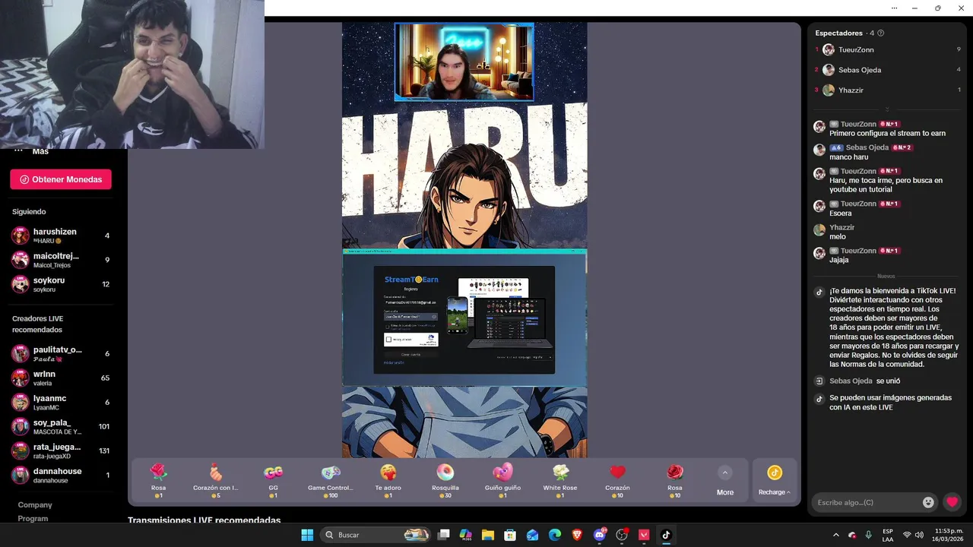Viewport: 973px width, 547px height.
Task: Click the live stream video
Action: pyautogui.click(x=464, y=239)
